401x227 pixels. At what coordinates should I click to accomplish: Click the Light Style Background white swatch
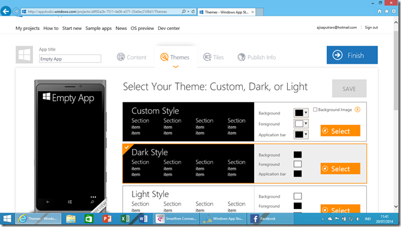click(x=298, y=196)
